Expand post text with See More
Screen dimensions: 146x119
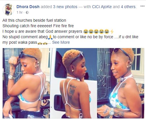click(61, 42)
